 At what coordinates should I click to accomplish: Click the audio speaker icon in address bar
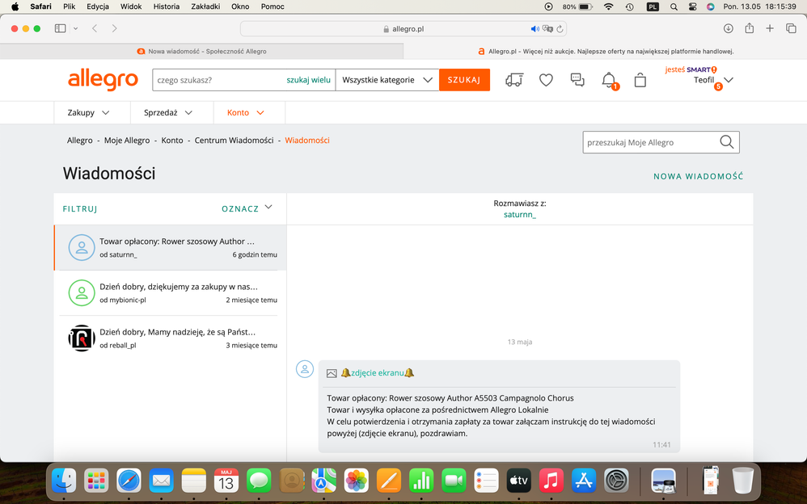(x=535, y=29)
